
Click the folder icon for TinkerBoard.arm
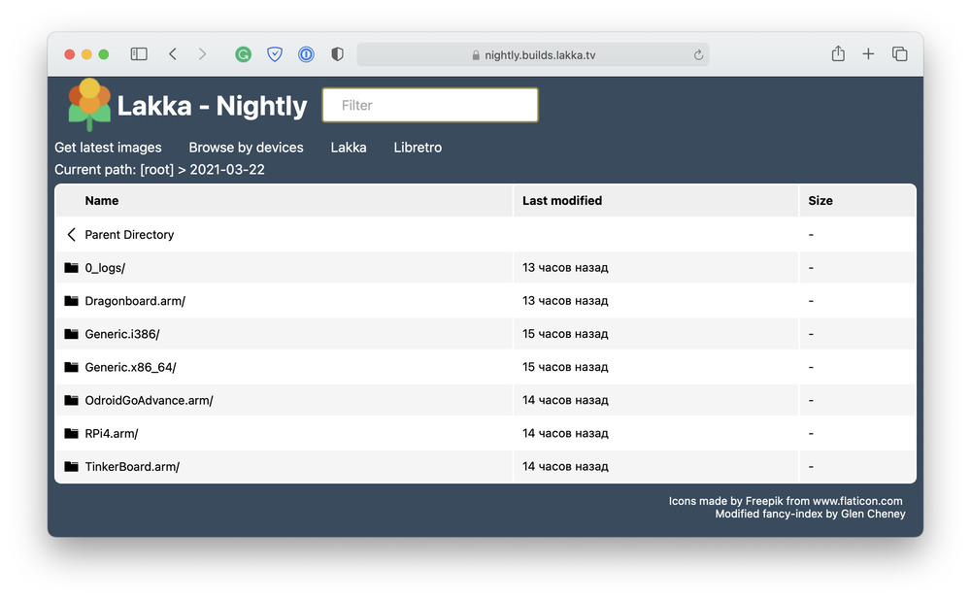pos(71,466)
